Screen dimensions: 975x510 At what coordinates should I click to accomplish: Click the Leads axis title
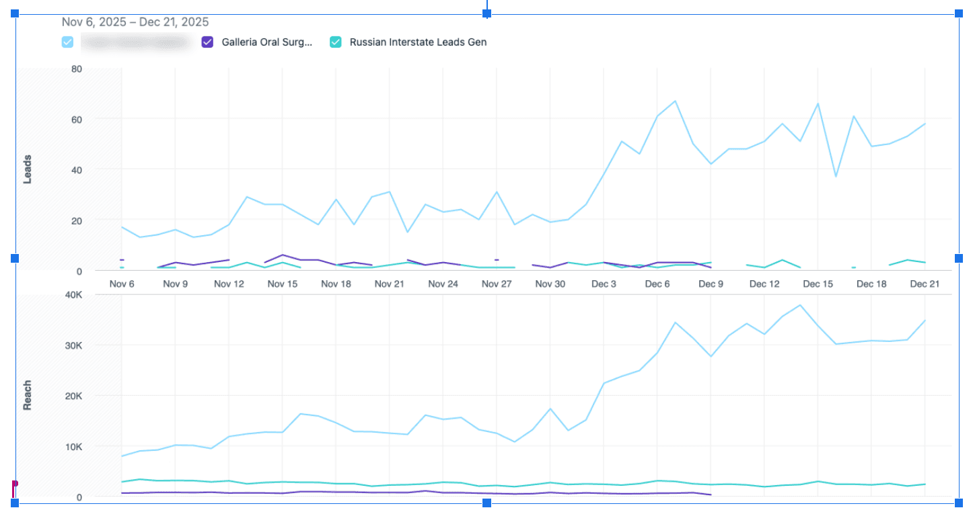28,167
